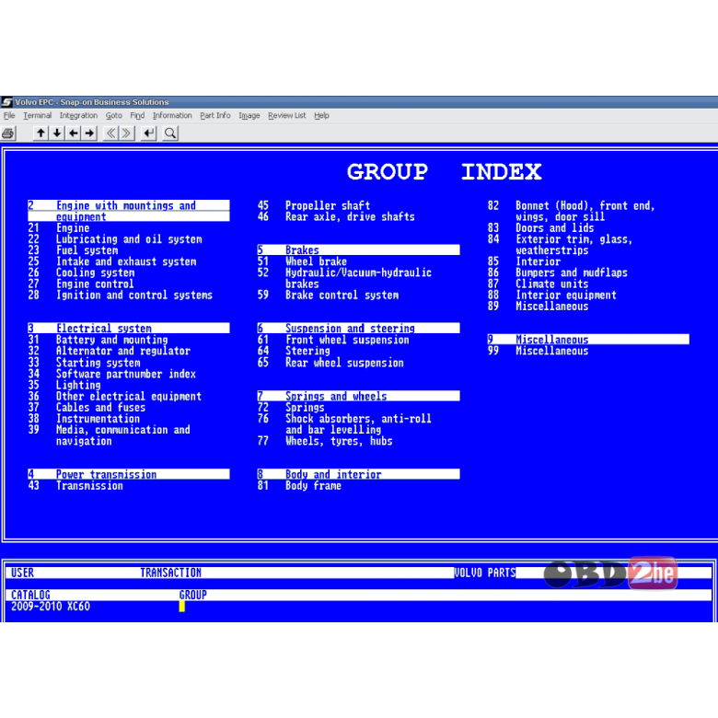Click row 61 Front wheel suspension
This screenshot has width=718, height=718.
point(333,340)
